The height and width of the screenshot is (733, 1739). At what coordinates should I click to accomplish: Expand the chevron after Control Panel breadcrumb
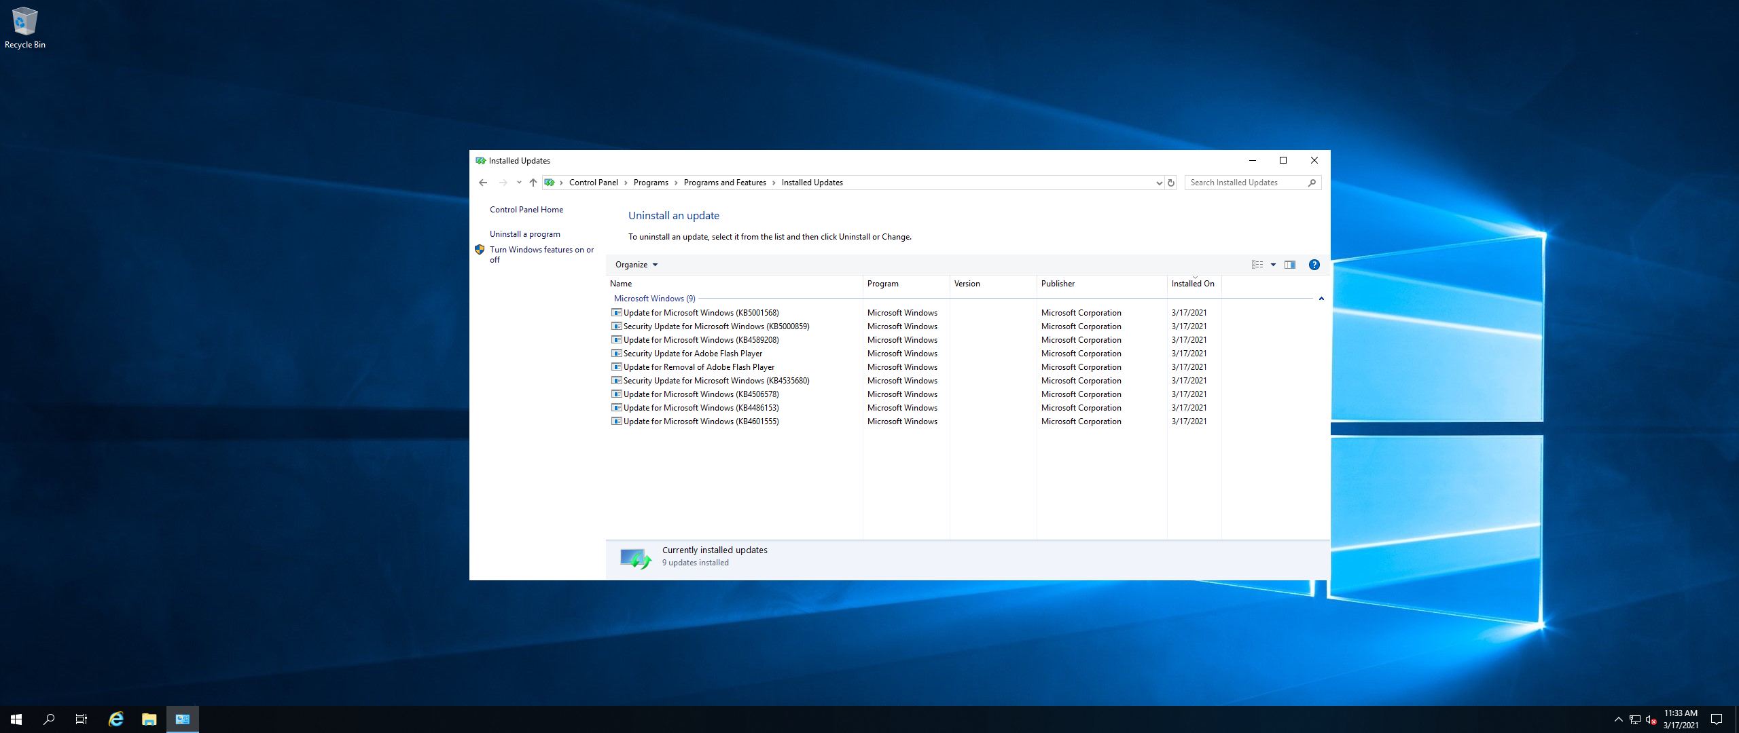pyautogui.click(x=626, y=183)
